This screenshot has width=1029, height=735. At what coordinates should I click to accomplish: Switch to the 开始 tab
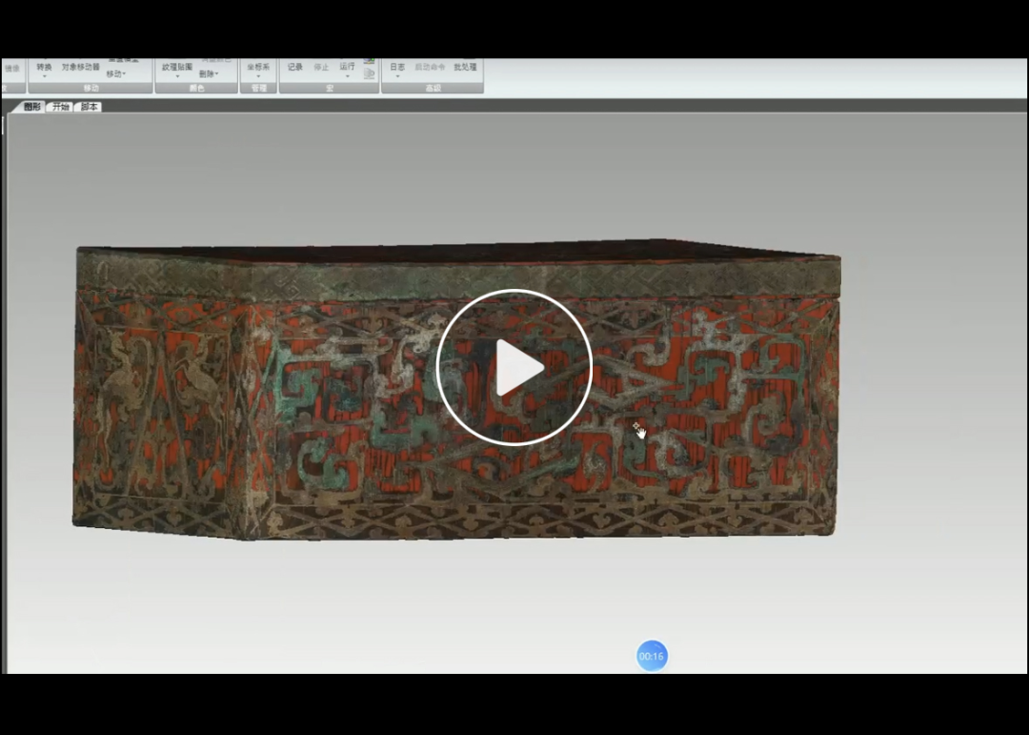60,107
